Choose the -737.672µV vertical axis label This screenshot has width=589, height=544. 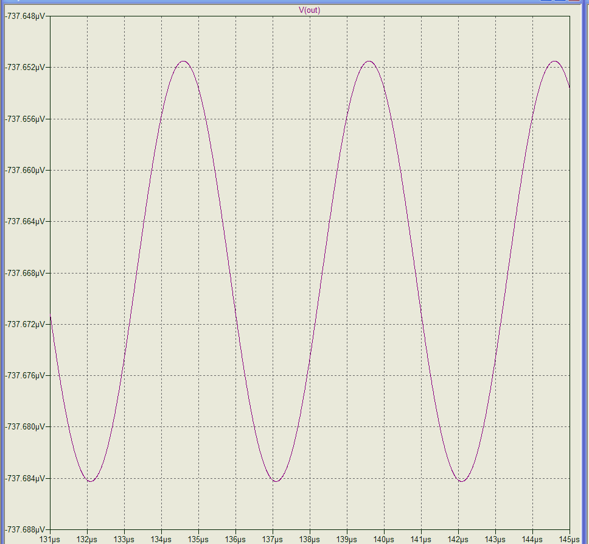pyautogui.click(x=25, y=324)
